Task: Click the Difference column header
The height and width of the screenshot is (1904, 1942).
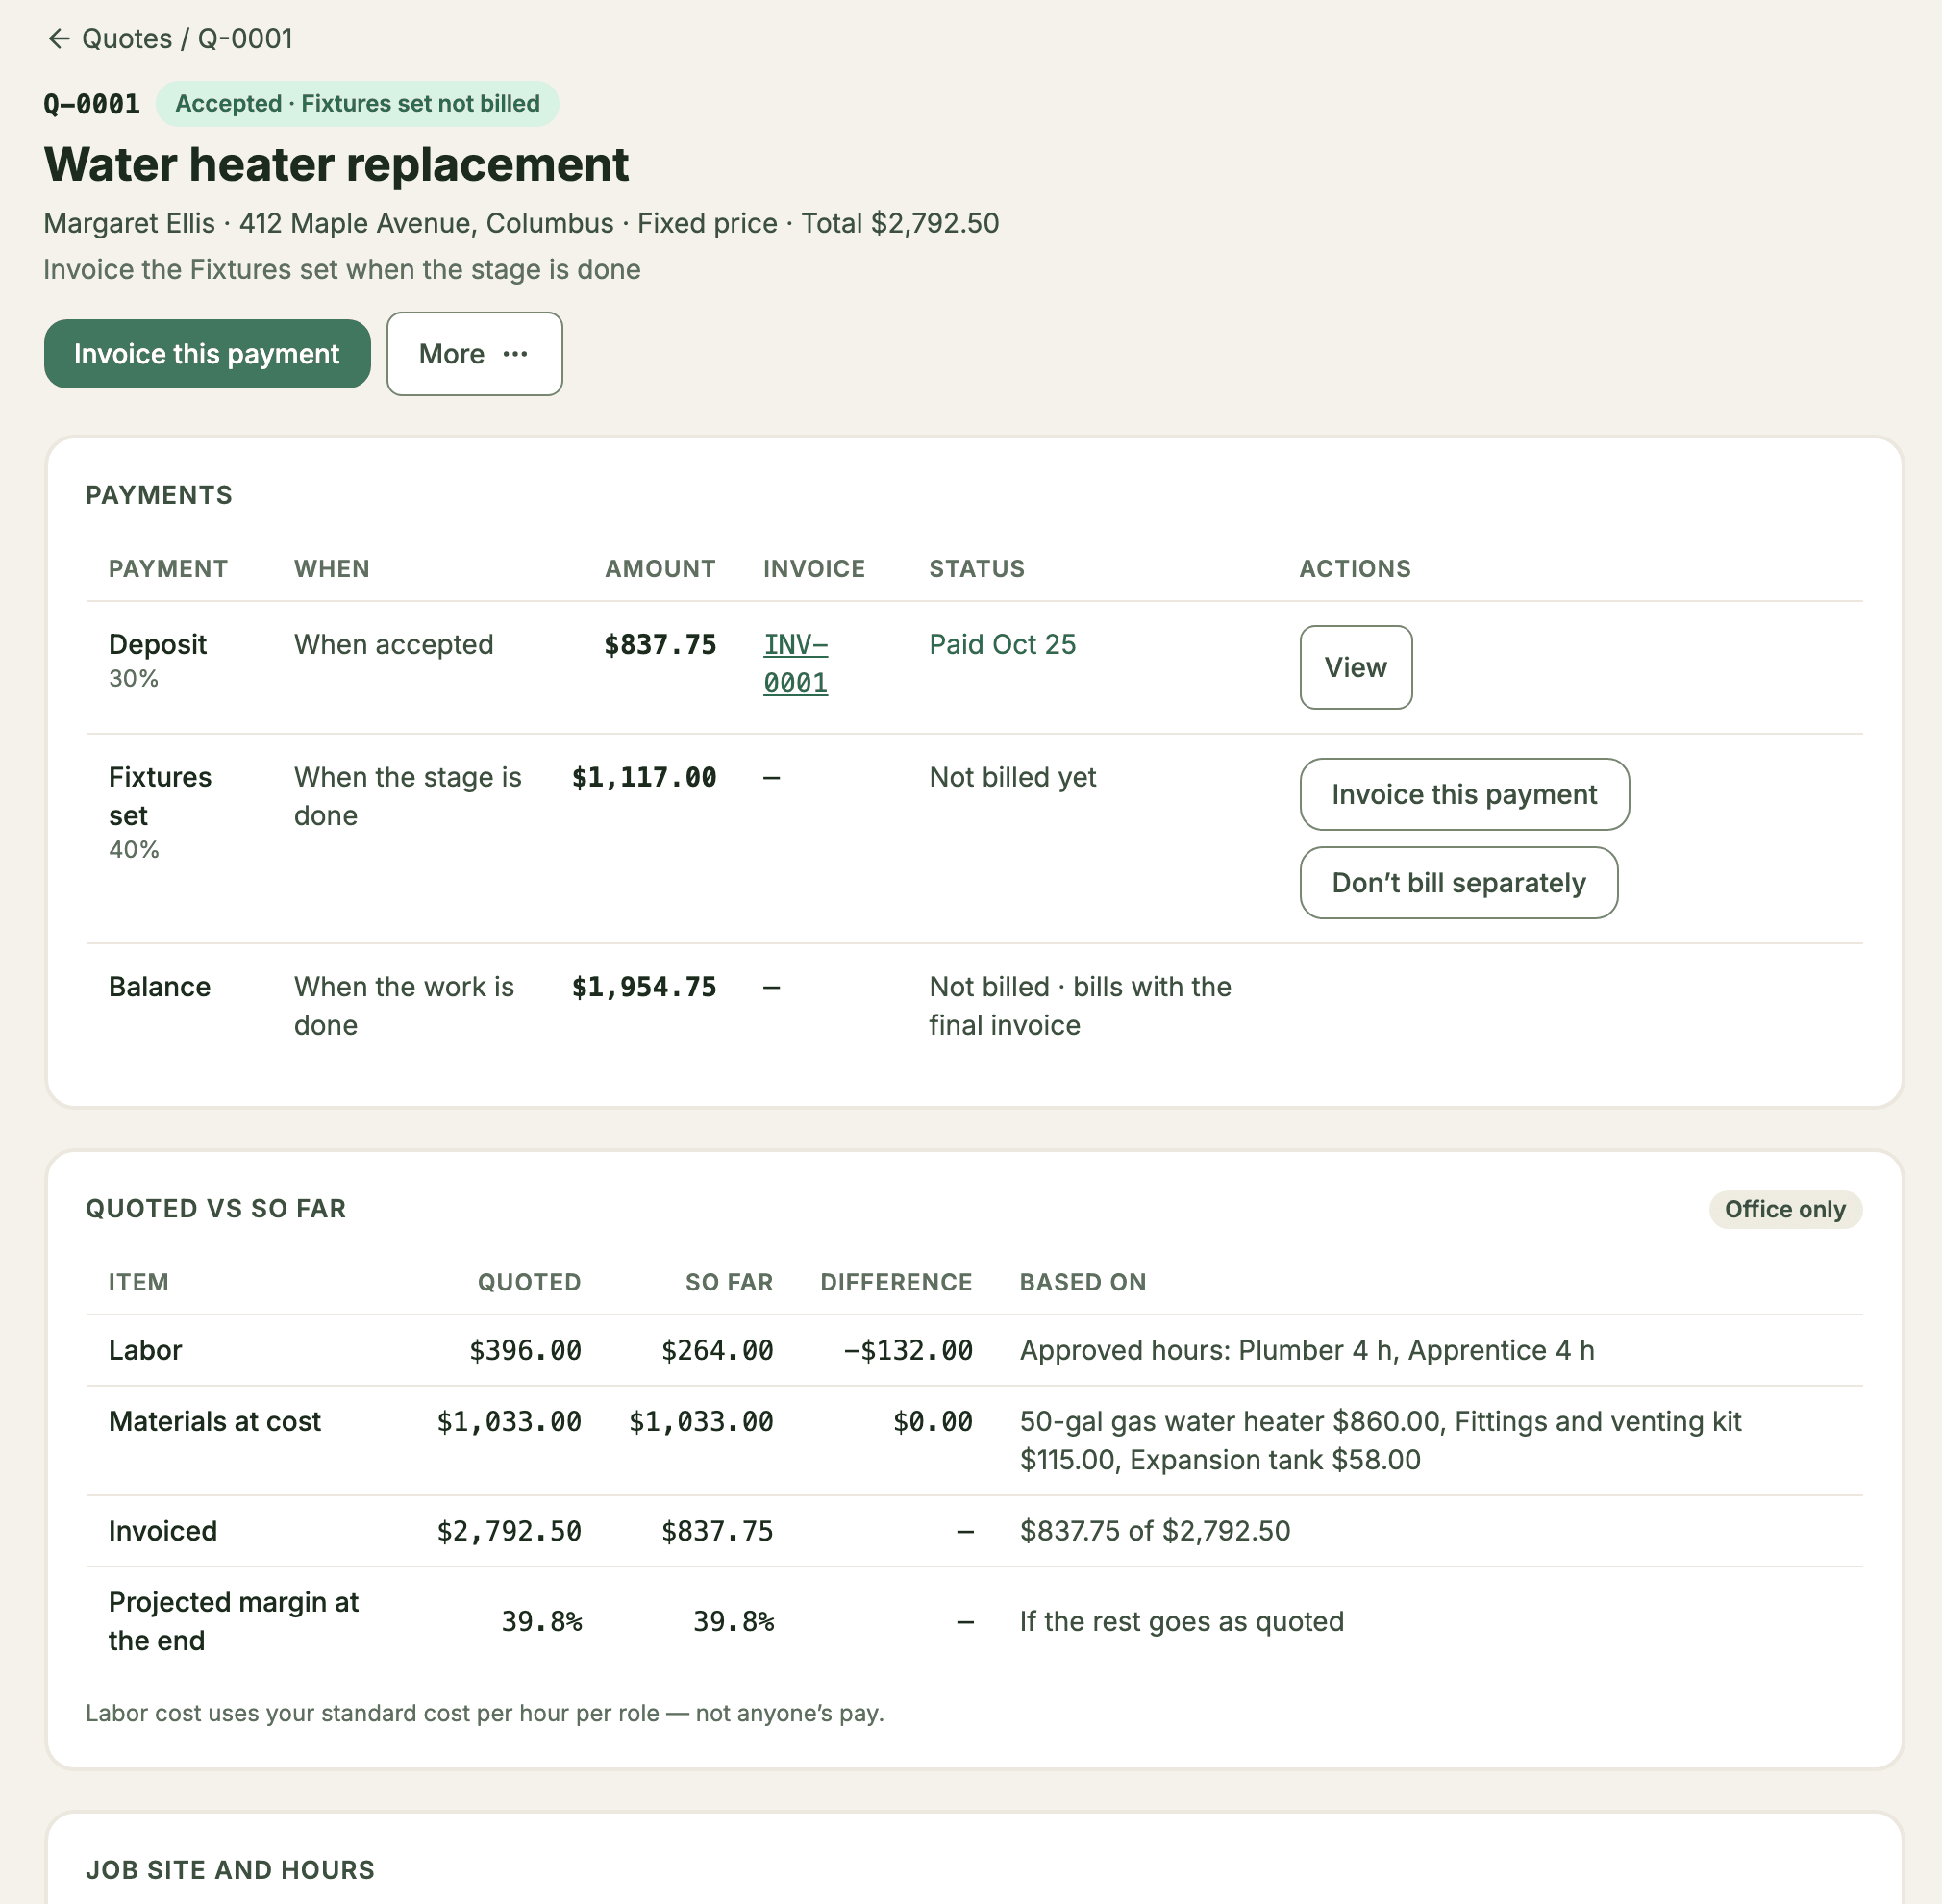Action: click(x=896, y=1282)
